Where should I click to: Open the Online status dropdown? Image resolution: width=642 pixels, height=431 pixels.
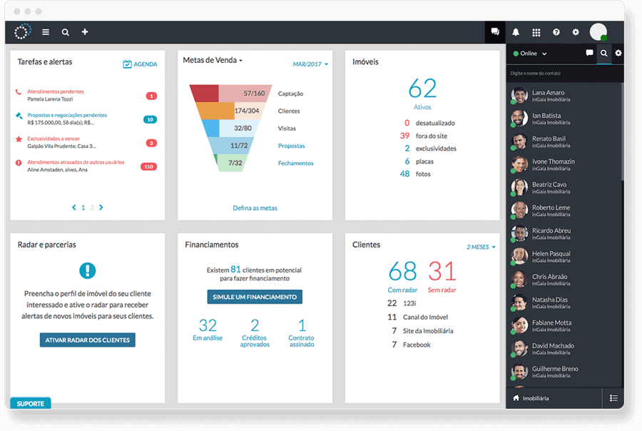[529, 54]
